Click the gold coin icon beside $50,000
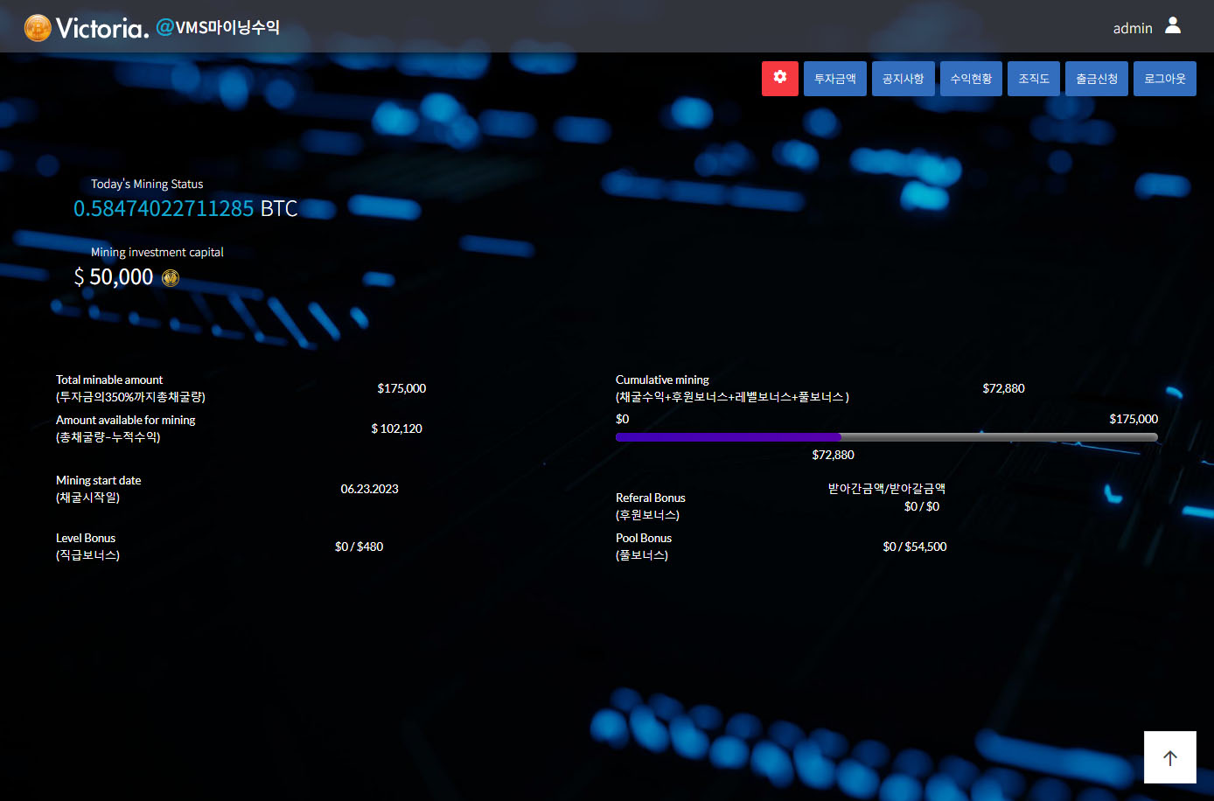 pyautogui.click(x=170, y=278)
